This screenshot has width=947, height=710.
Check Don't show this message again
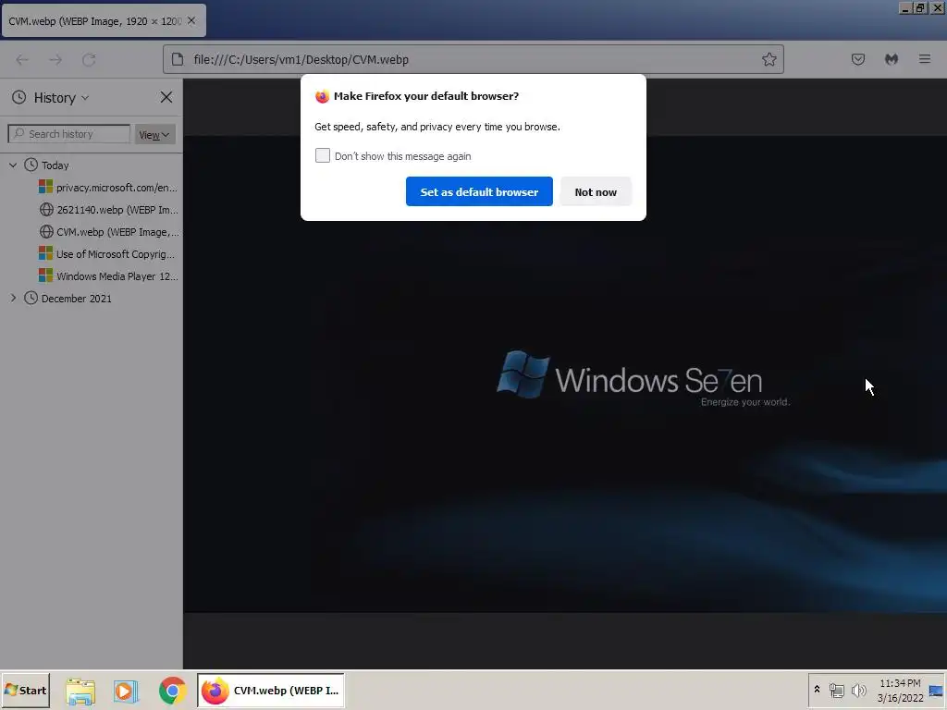coord(323,155)
